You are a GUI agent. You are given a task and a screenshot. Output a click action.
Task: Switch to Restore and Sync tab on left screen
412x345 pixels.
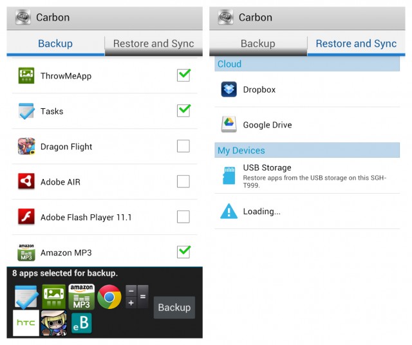(153, 44)
